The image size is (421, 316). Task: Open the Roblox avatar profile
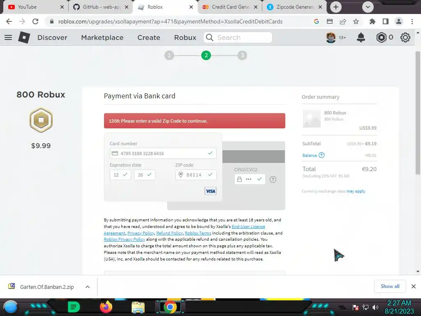[331, 37]
